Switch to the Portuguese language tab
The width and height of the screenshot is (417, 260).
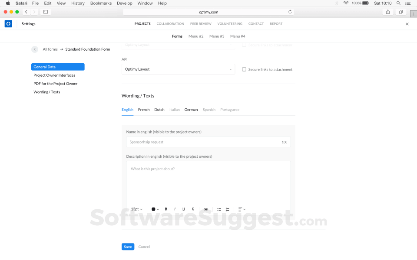230,110
